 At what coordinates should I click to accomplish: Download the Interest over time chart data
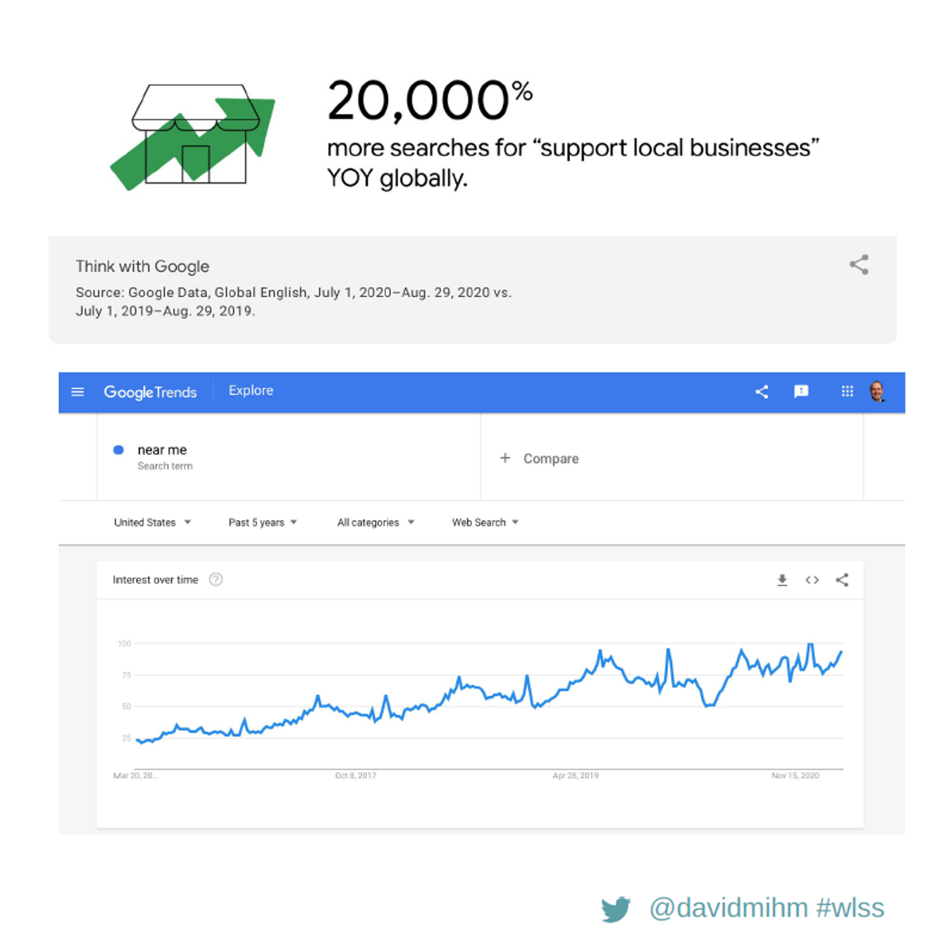point(782,580)
